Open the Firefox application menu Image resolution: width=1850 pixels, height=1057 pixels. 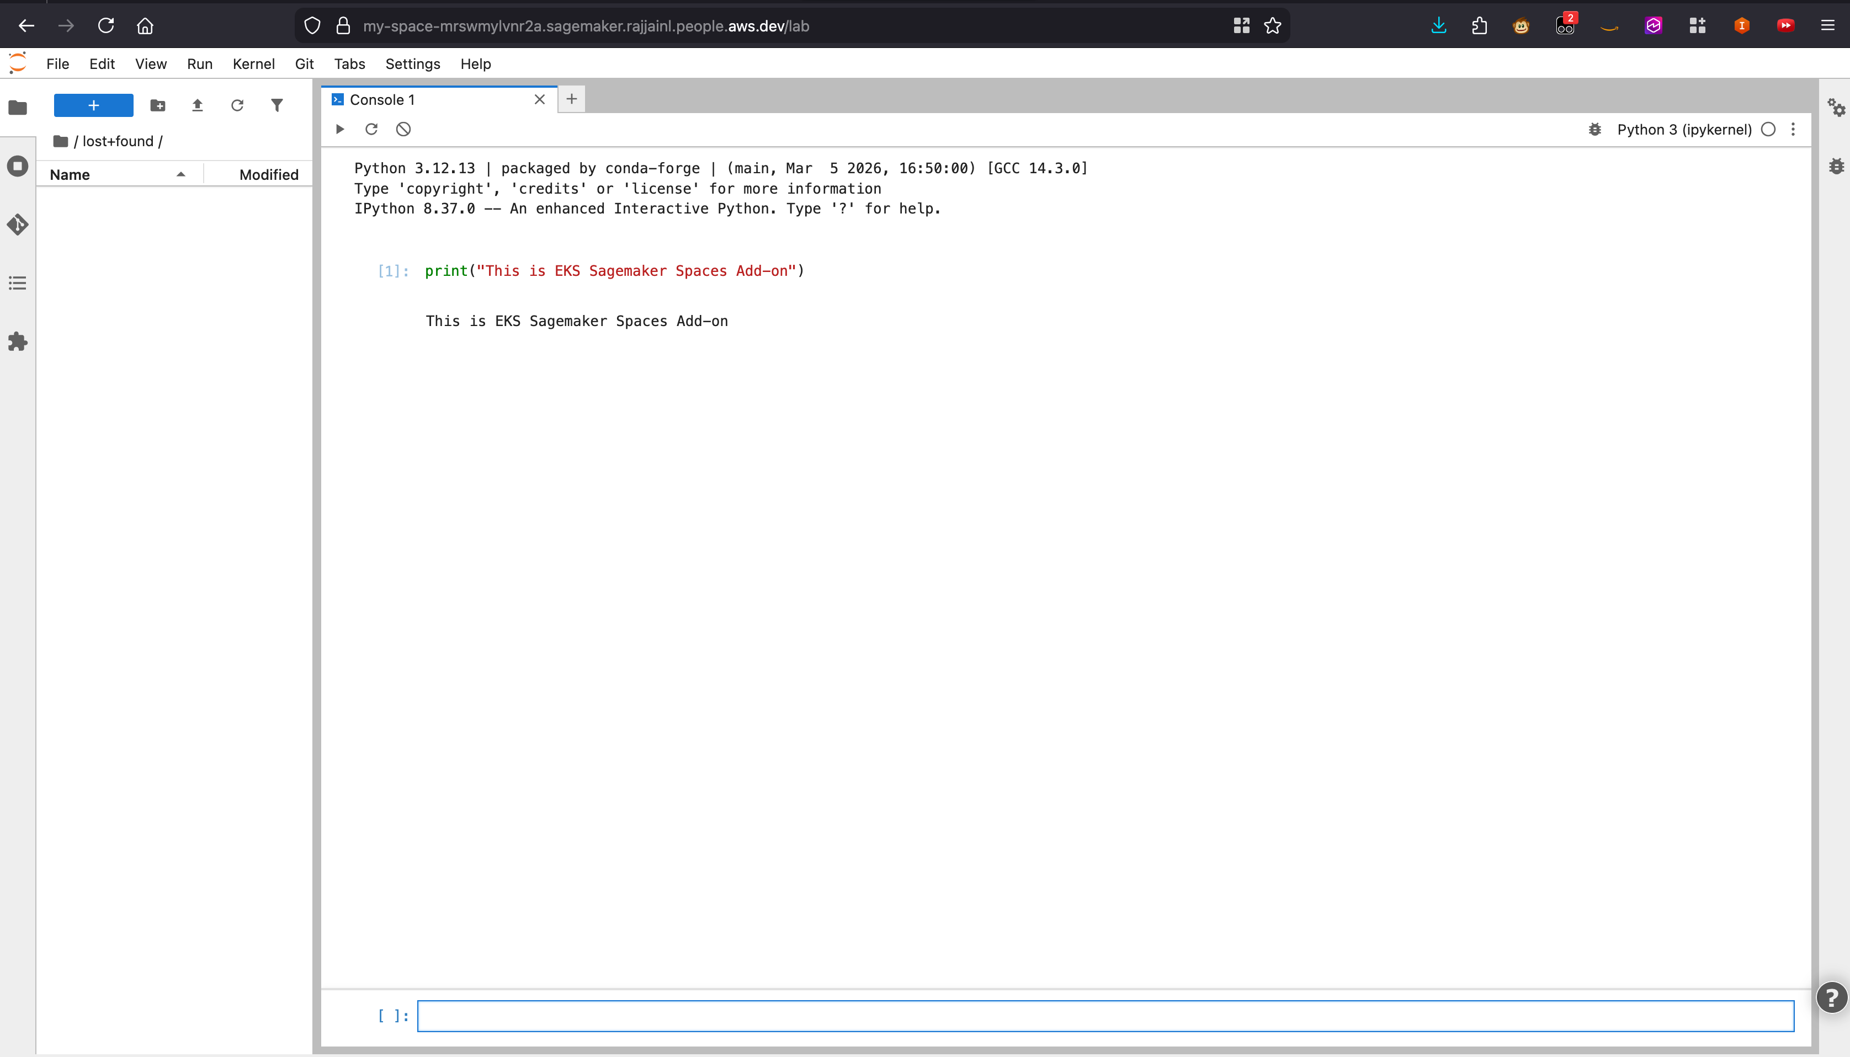pos(1827,26)
